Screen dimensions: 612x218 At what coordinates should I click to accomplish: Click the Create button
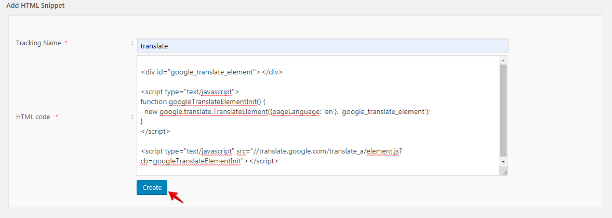(x=152, y=187)
